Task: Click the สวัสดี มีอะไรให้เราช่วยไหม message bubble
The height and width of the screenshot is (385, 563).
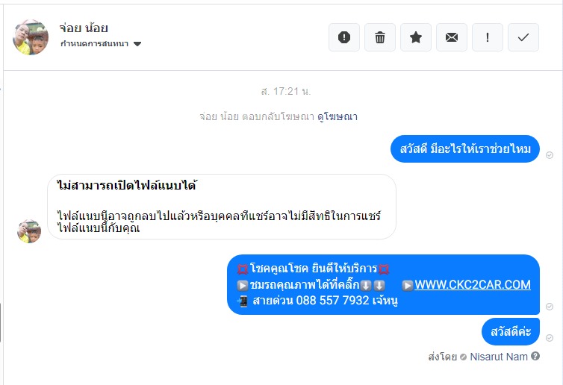Action: click(465, 149)
